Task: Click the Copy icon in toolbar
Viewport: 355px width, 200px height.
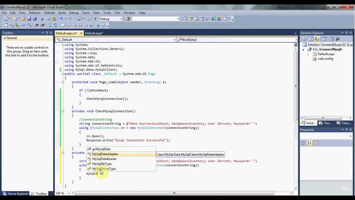Action: click(48, 19)
